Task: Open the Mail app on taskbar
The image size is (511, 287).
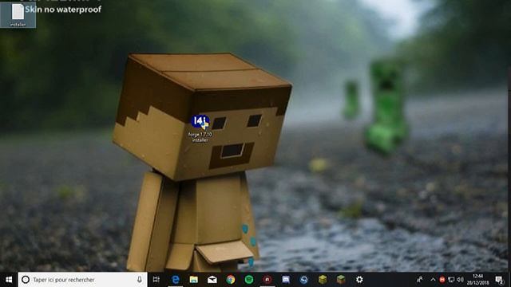Action: tap(212, 280)
